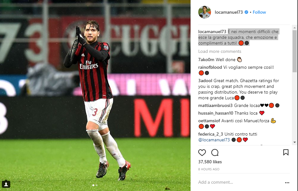View the 37,580 likes list
The width and height of the screenshot is (298, 191).
[x=210, y=162]
